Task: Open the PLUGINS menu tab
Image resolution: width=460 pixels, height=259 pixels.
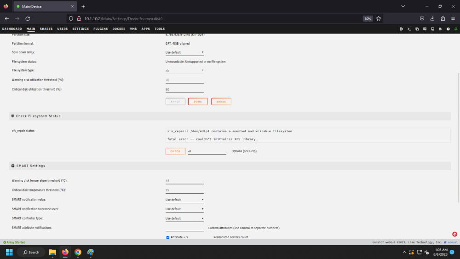Action: [x=101, y=29]
